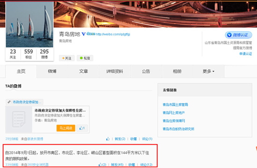Image resolution: width=257 pixels, height=168 pixels.
Task: Click the 友情链接 panel header
Action: tap(205, 90)
